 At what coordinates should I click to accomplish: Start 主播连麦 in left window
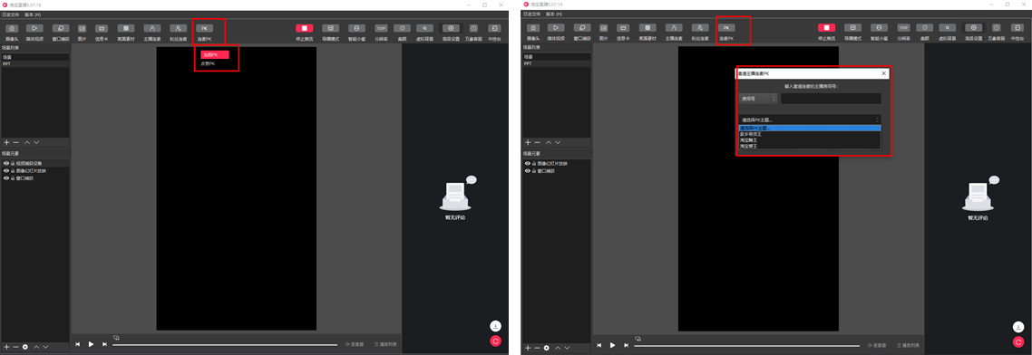click(152, 32)
